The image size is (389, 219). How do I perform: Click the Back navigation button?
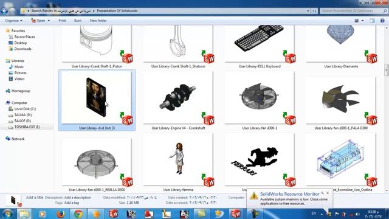tap(4, 11)
